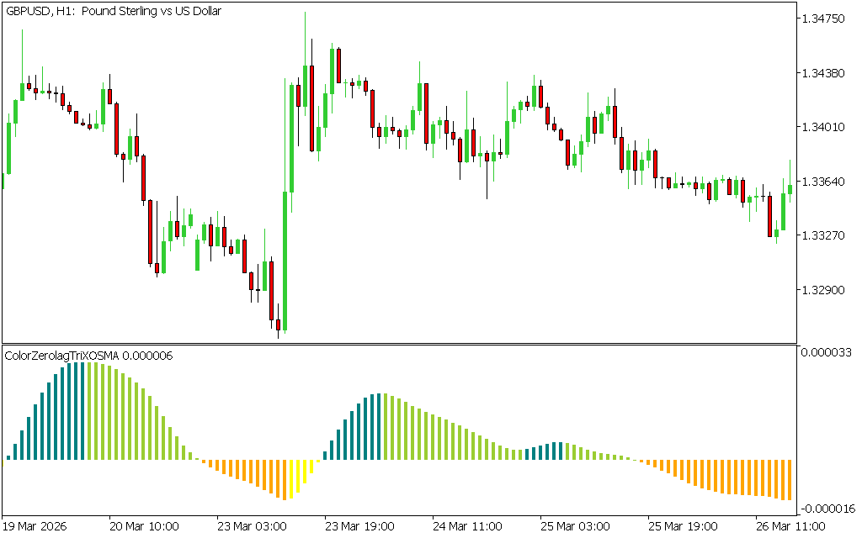Click the -0.000016 indicator scale value
Image resolution: width=862 pixels, height=538 pixels.
[827, 509]
